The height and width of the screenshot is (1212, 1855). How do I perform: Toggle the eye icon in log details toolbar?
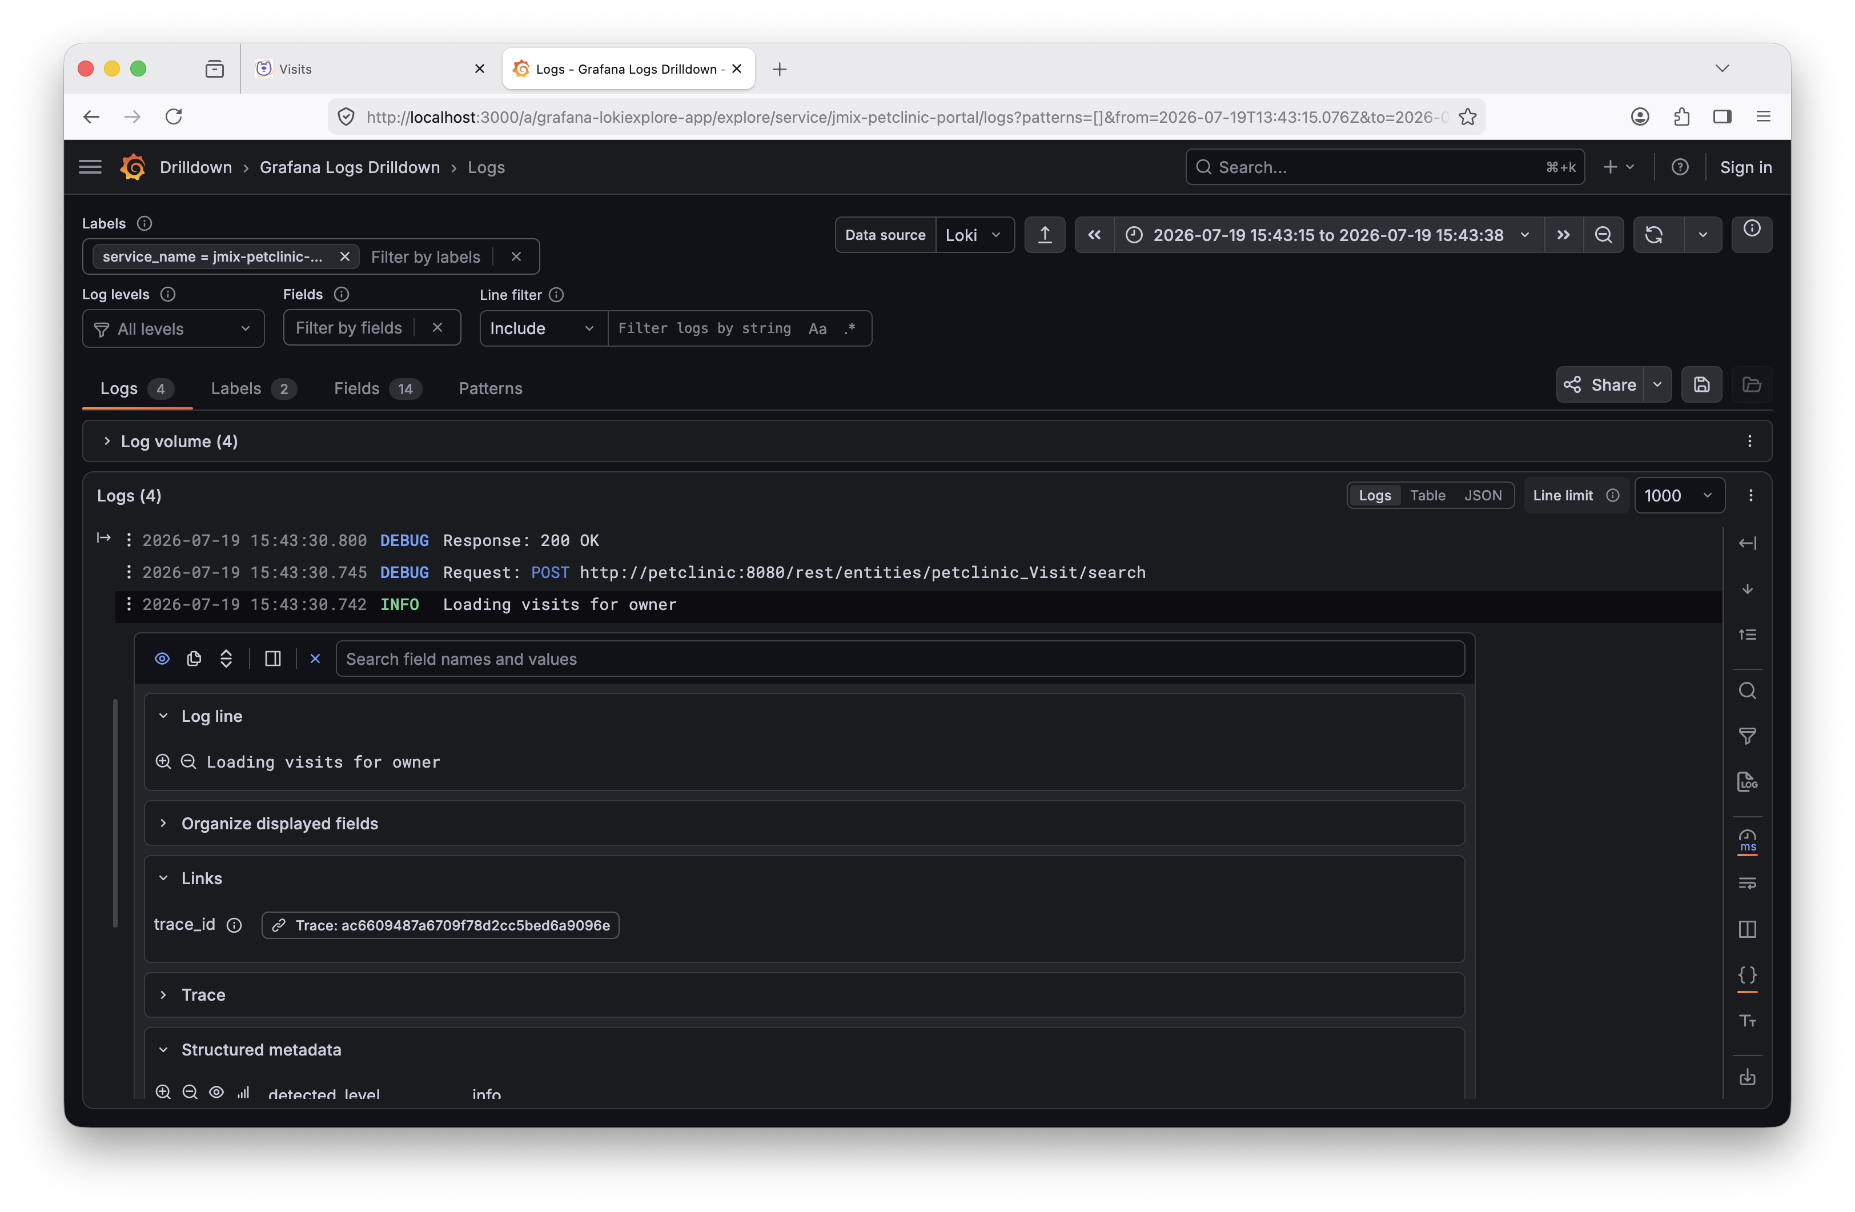point(162,659)
